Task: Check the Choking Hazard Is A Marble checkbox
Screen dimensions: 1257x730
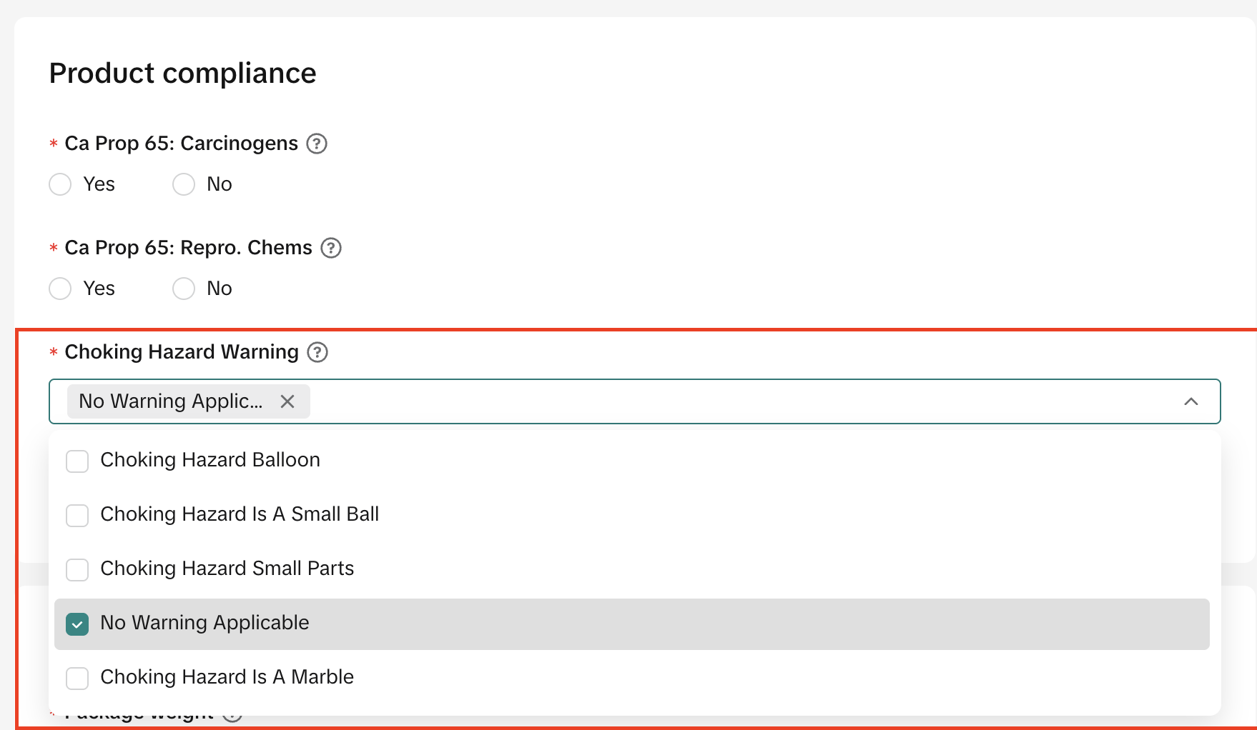Action: click(77, 679)
